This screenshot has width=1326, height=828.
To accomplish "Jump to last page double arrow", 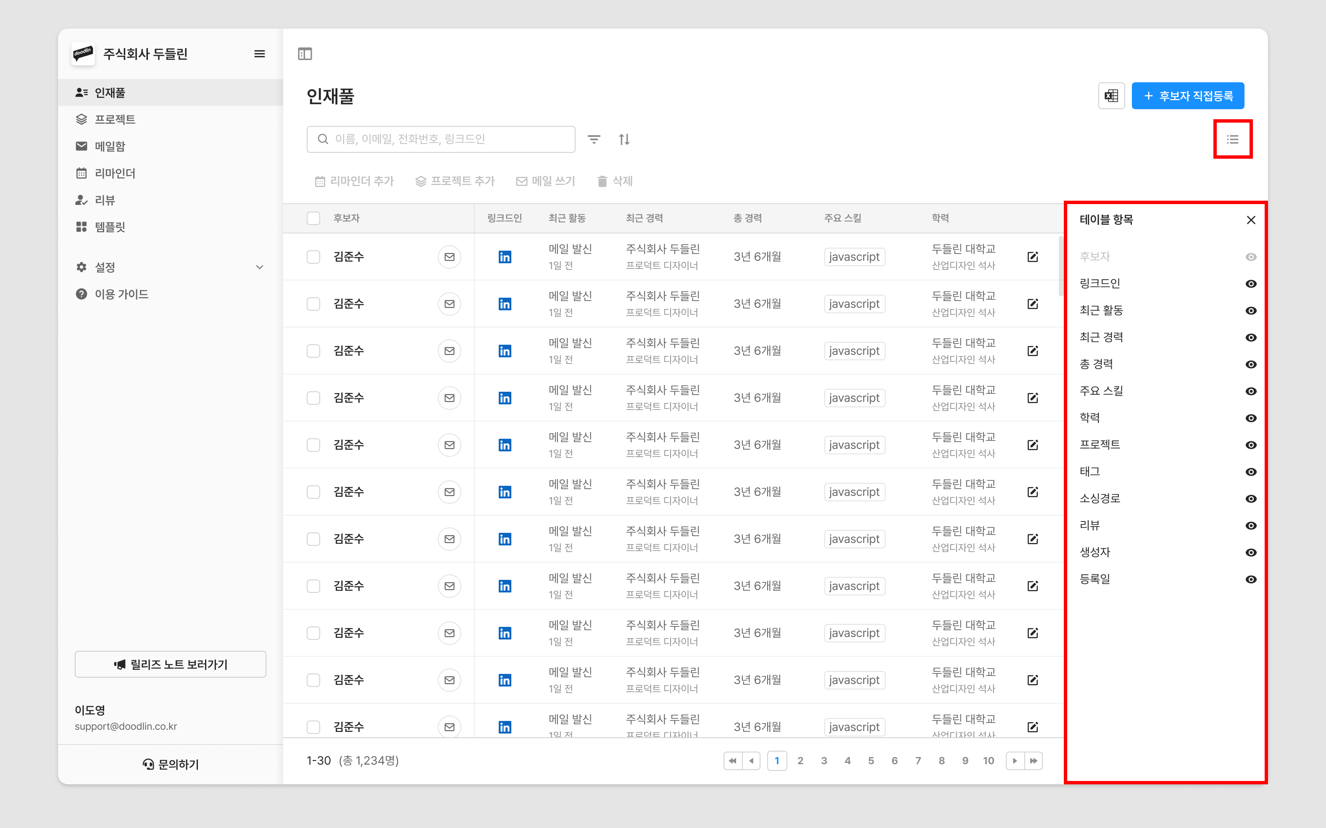I will [x=1034, y=761].
